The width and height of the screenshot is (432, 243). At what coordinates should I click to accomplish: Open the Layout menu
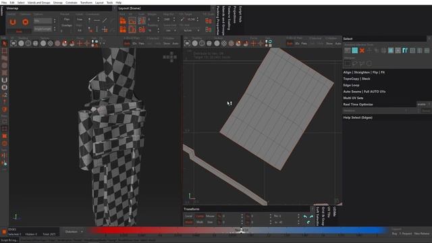(x=99, y=3)
